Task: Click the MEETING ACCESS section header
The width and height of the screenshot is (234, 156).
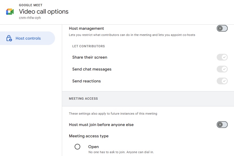Action: (x=83, y=99)
